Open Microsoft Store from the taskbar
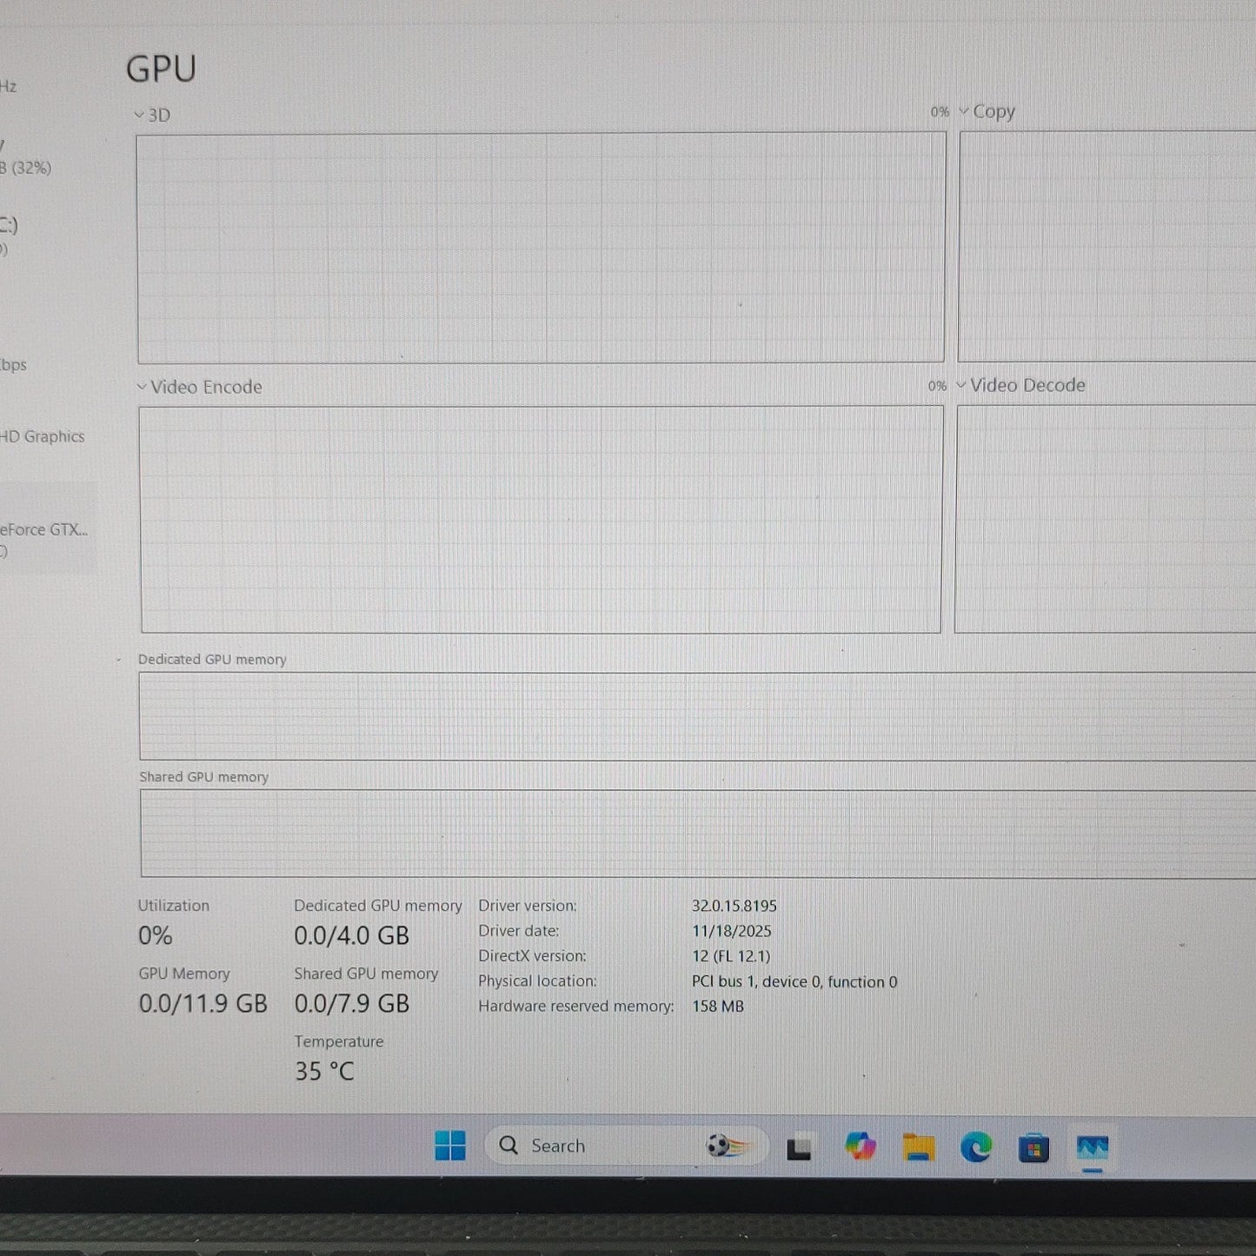Image resolution: width=1256 pixels, height=1256 pixels. pyautogui.click(x=1033, y=1148)
